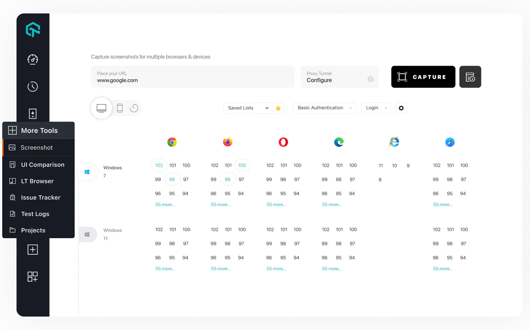The image size is (530, 330).
Task: Click the plus square icon in the sidebar
Action: (x=33, y=250)
